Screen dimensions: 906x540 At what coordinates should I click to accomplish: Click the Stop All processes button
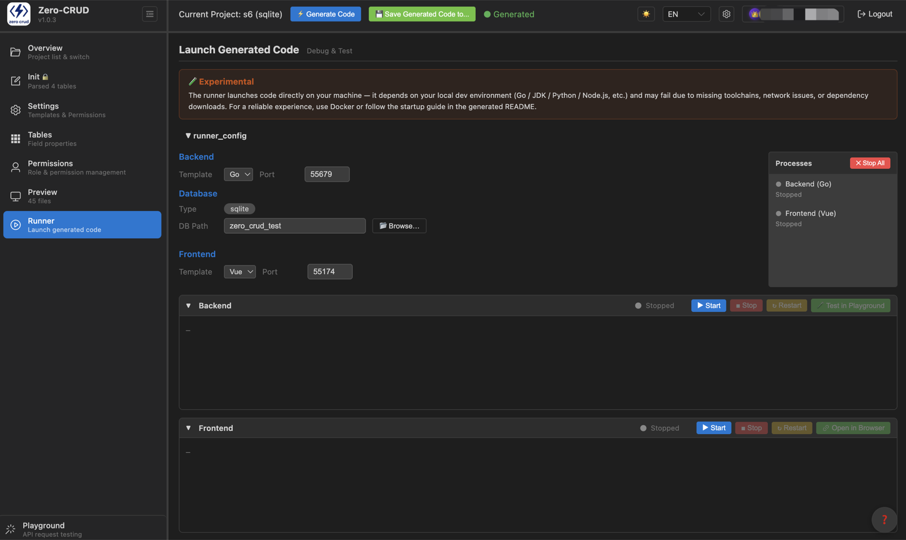870,163
